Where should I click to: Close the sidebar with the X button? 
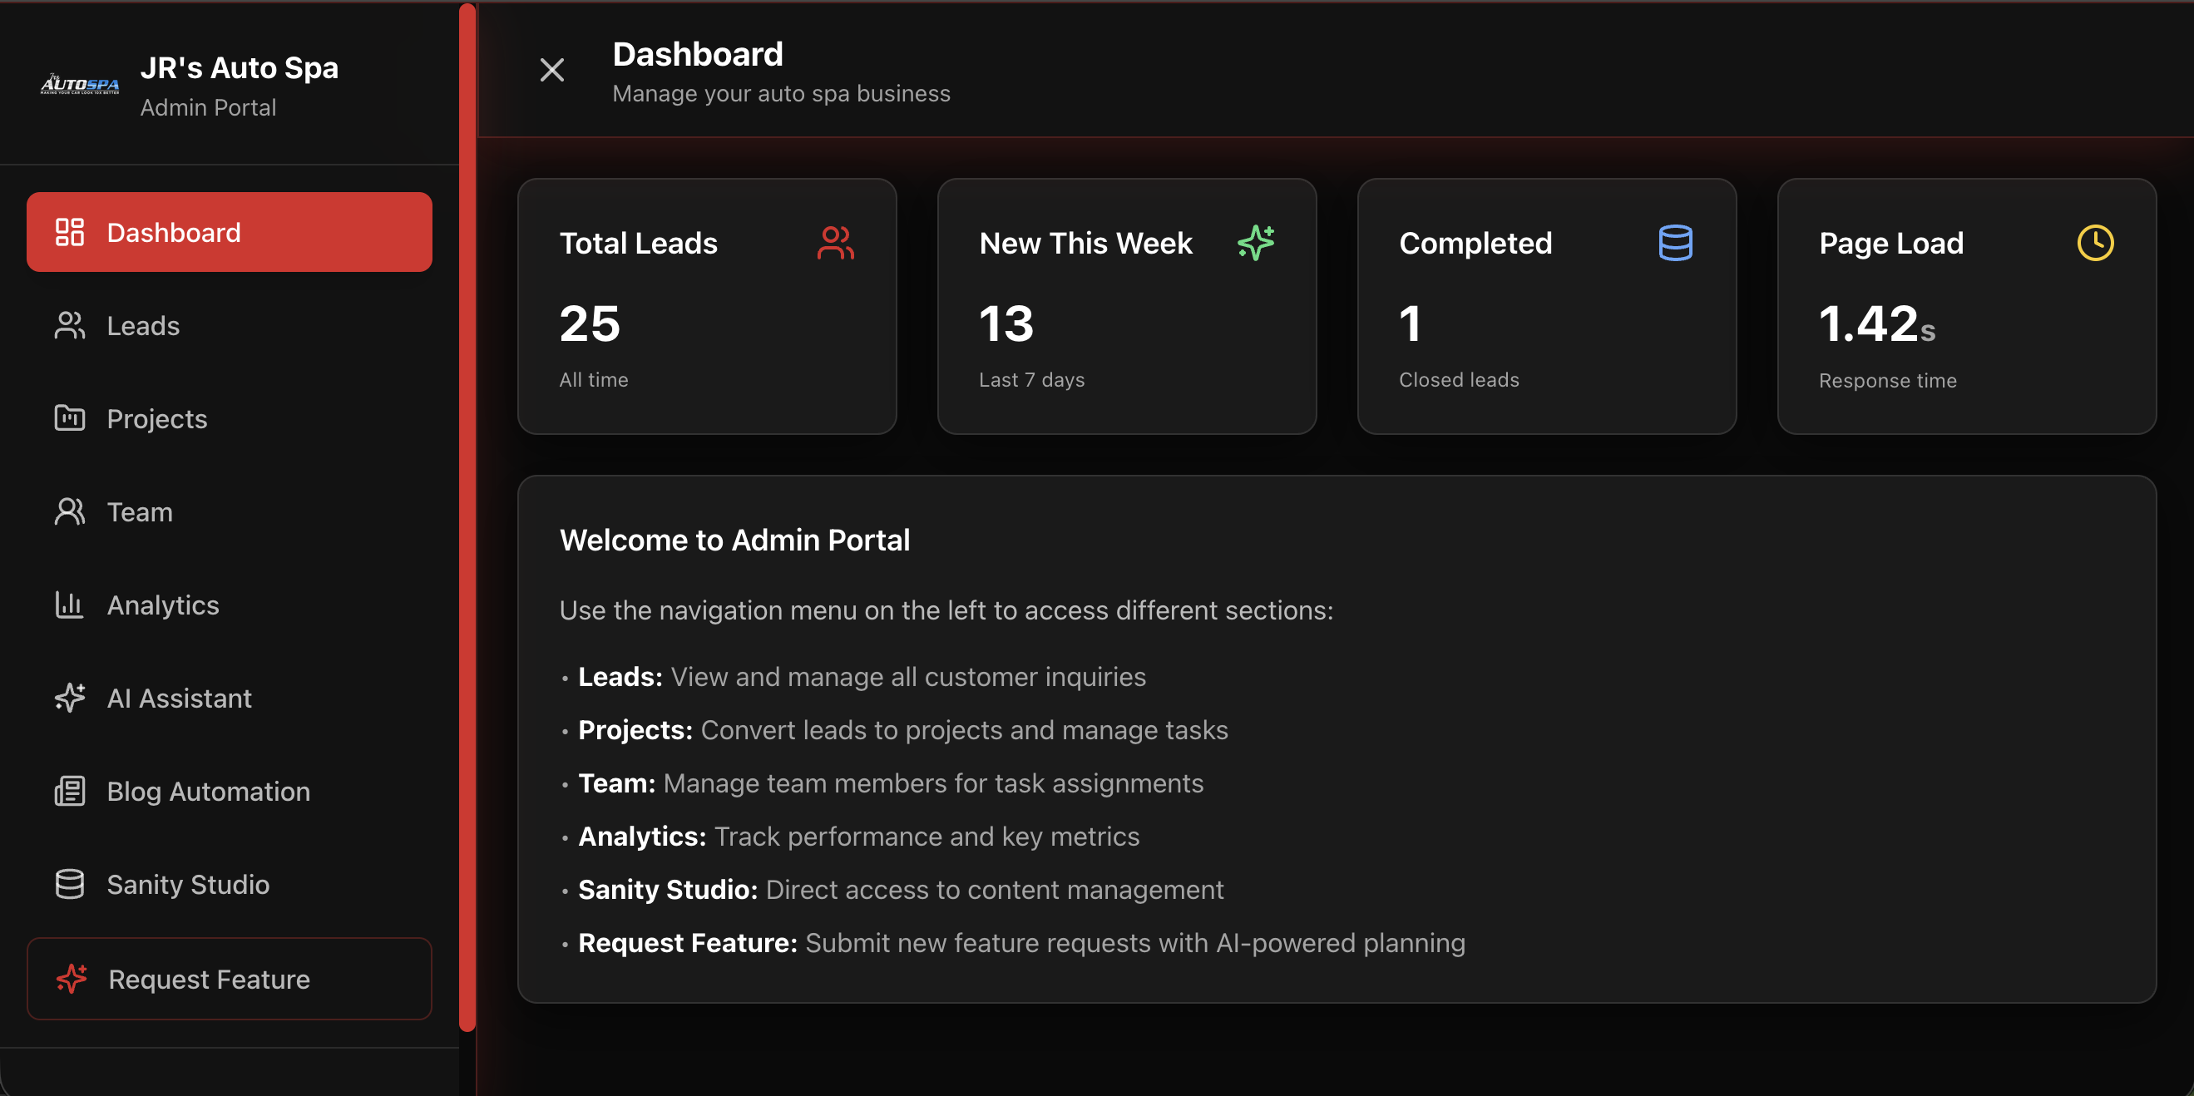552,70
